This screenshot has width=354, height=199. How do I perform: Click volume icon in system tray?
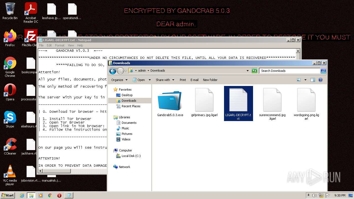[x=314, y=195]
